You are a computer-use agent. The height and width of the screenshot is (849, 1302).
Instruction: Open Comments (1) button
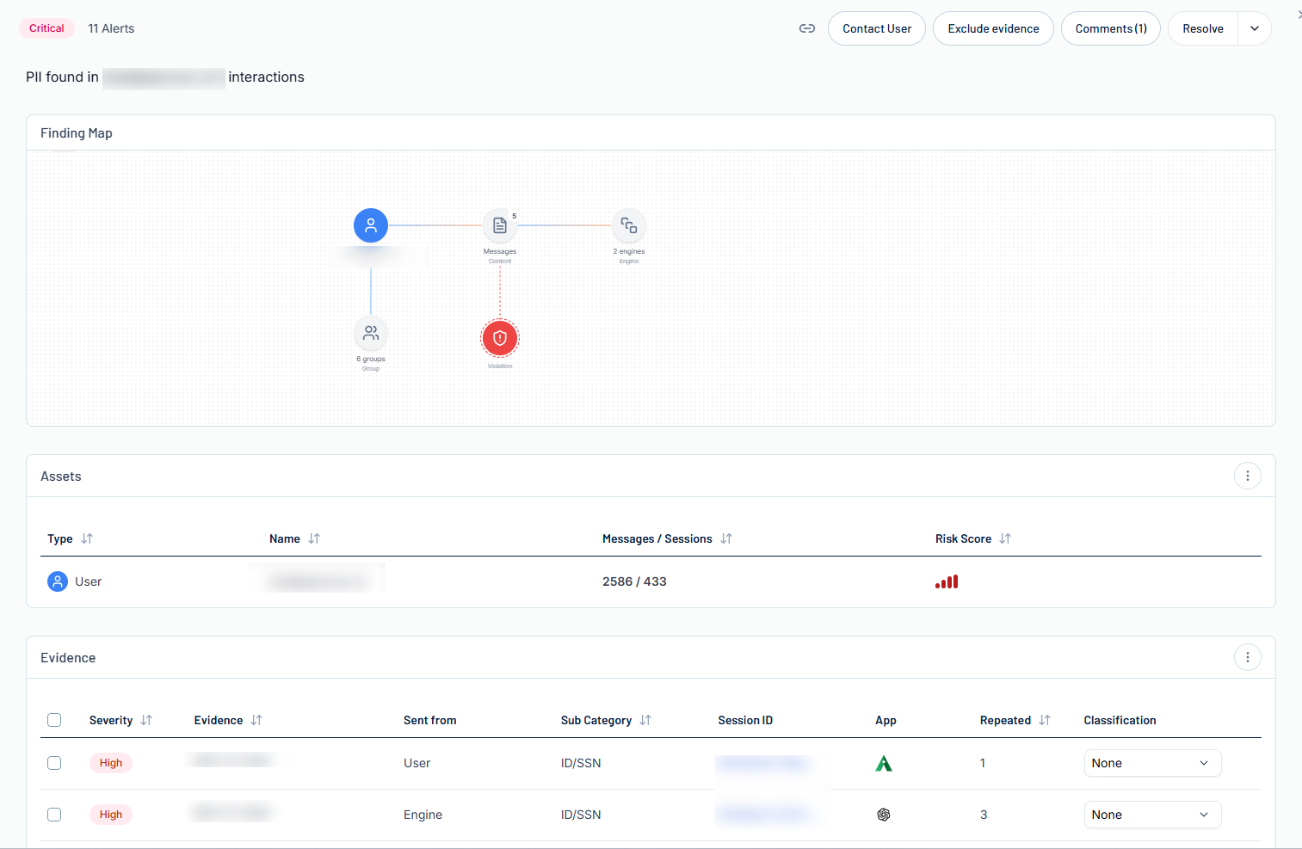pyautogui.click(x=1110, y=28)
